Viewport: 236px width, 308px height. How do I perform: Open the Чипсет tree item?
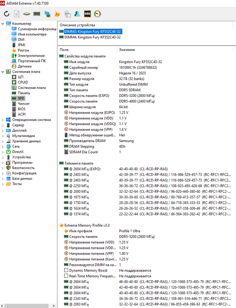click(21, 104)
